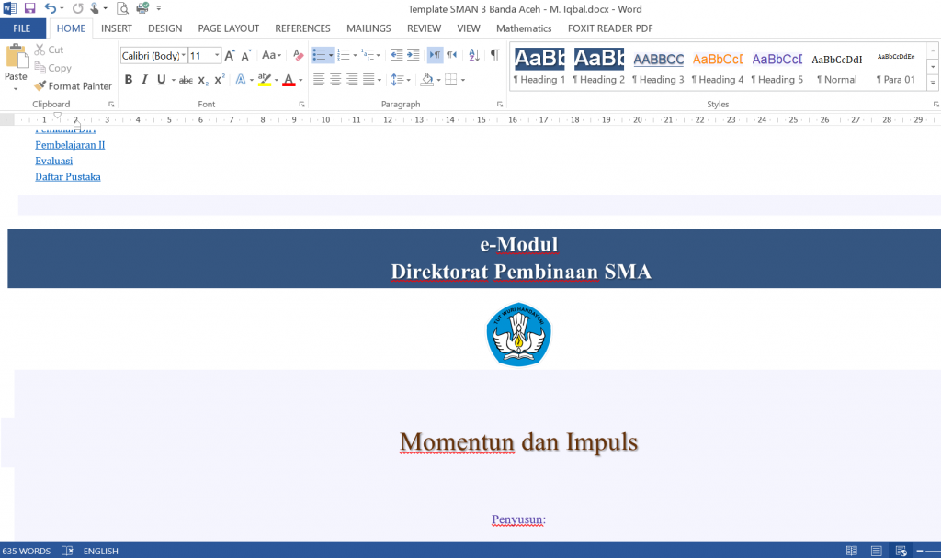Apply superscript formatting

click(x=220, y=79)
